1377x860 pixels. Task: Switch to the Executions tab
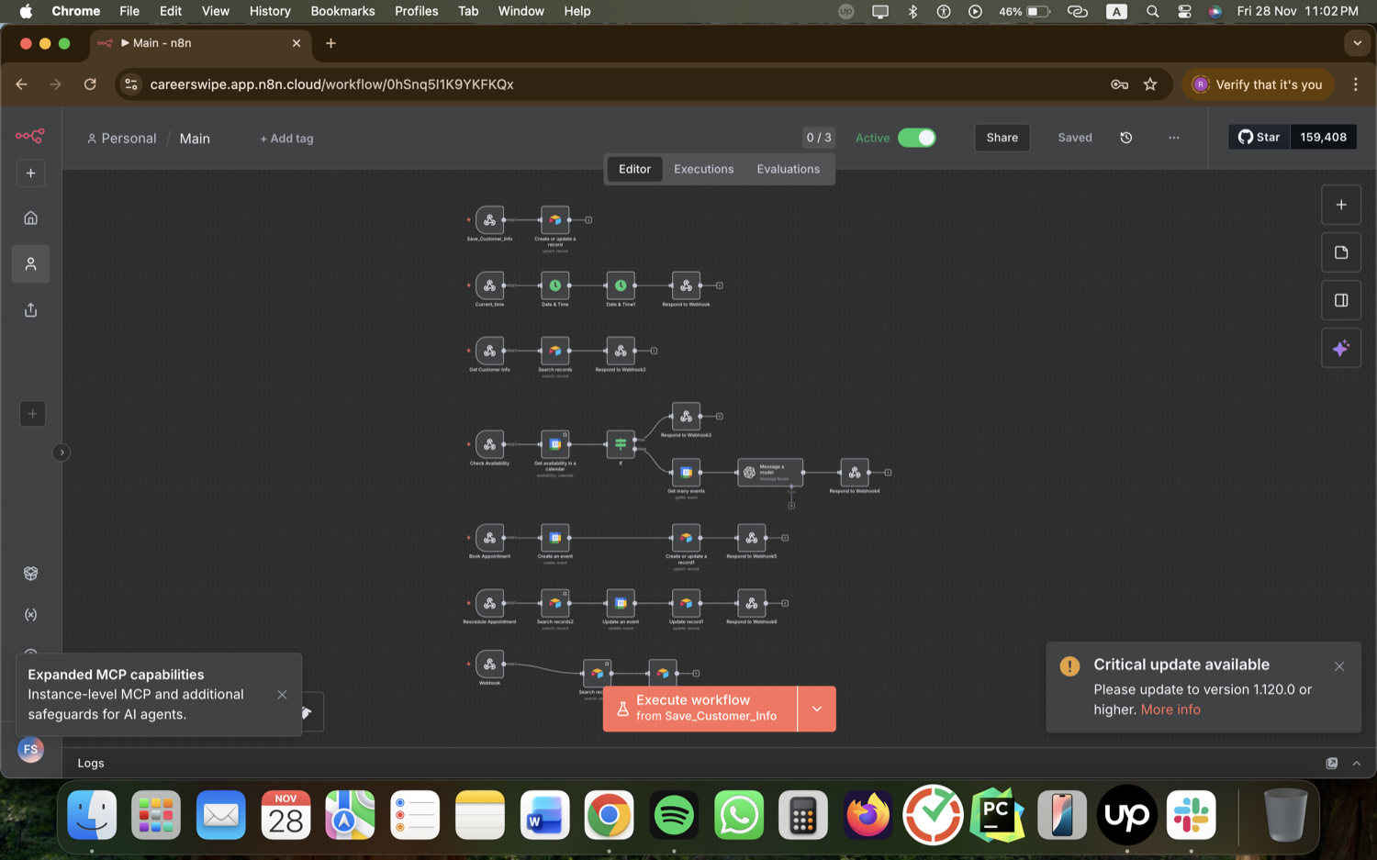(703, 169)
